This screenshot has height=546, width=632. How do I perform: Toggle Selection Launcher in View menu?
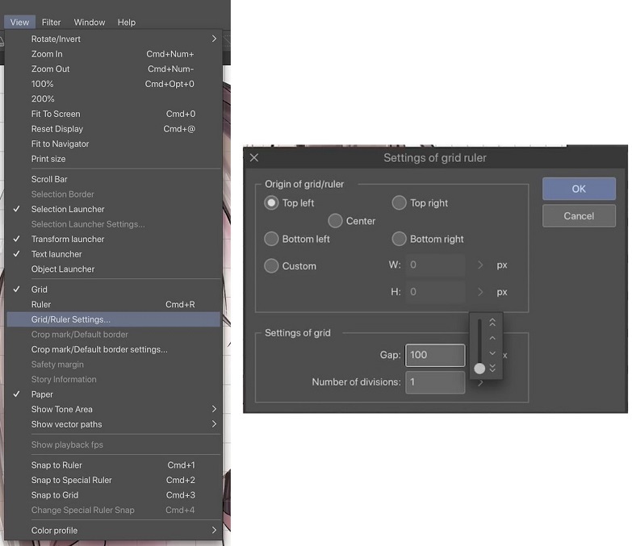(114, 209)
